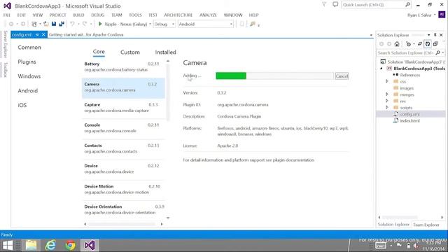
Task: Close the config.xml tab
Action: (43, 34)
